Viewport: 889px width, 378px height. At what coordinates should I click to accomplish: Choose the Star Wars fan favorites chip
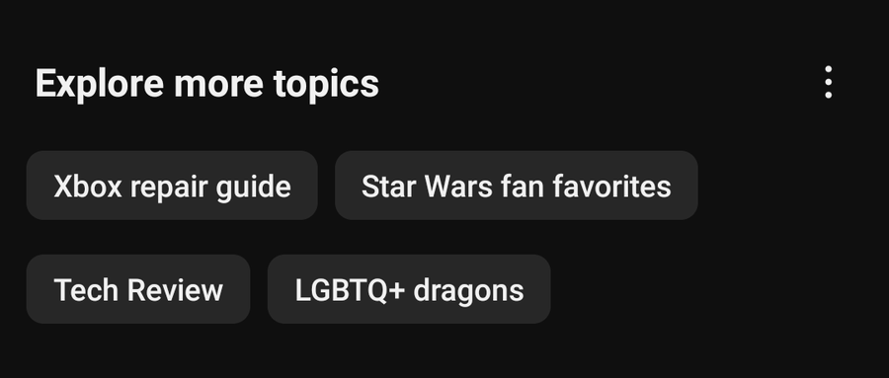pos(516,186)
